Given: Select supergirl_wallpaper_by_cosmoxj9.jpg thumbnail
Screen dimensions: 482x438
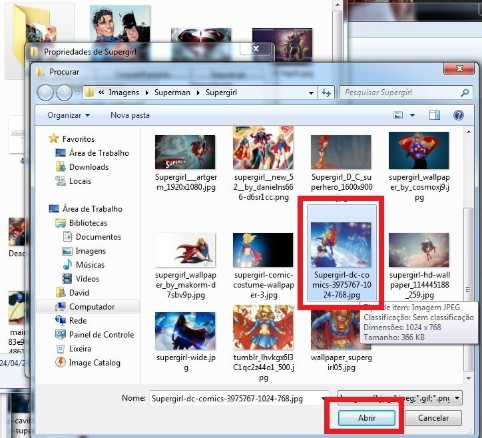Looking at the screenshot, I should [419, 150].
